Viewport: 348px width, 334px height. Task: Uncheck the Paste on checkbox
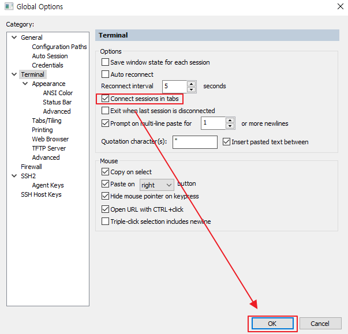click(105, 184)
